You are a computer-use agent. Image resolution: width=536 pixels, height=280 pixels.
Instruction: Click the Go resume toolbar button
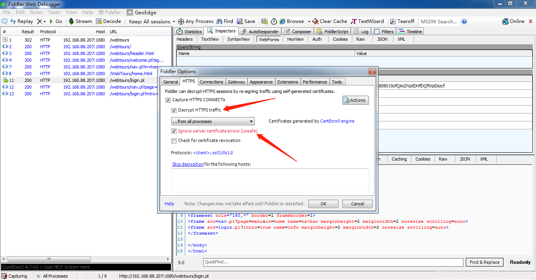pyautogui.click(x=56, y=21)
